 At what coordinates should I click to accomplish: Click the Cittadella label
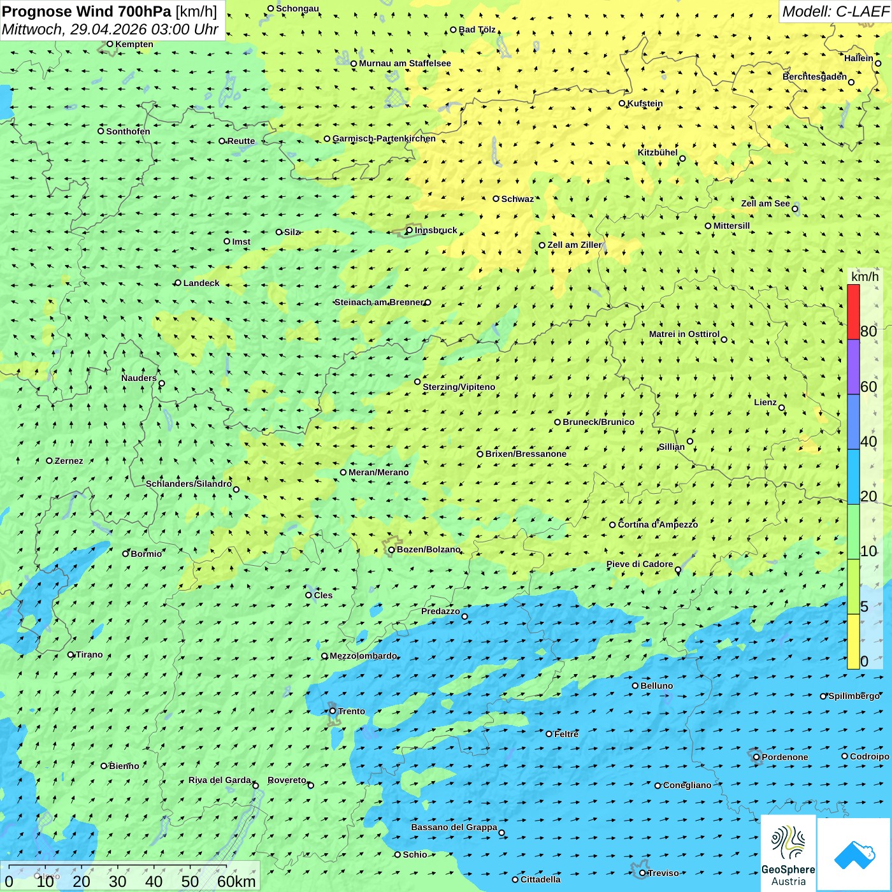click(540, 879)
